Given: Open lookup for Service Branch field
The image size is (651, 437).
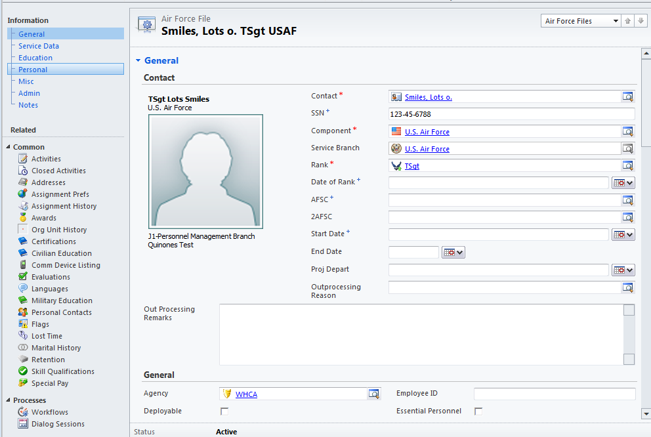Looking at the screenshot, I should 628,148.
